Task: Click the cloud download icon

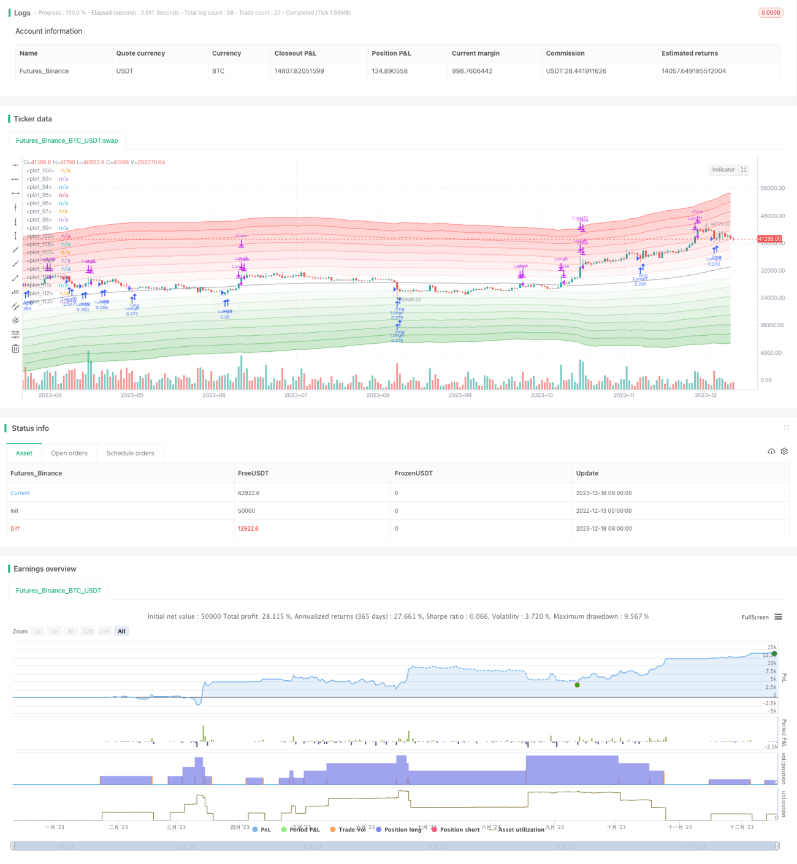Action: (771, 452)
